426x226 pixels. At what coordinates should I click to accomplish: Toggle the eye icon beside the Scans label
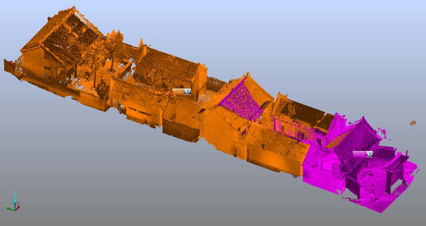click(x=187, y=92)
